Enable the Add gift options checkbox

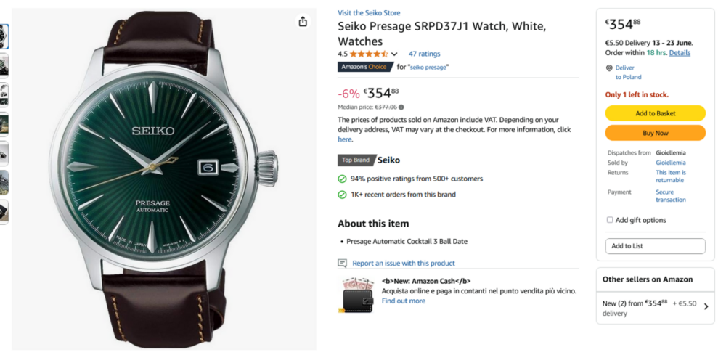click(x=610, y=220)
